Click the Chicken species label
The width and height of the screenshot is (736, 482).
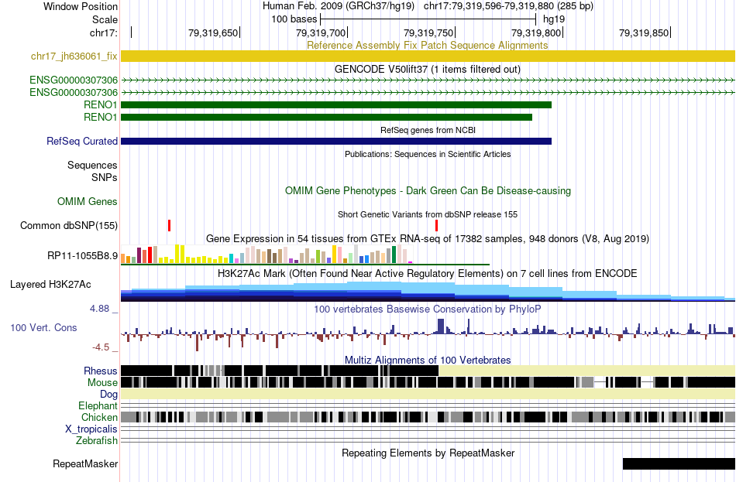click(99, 417)
